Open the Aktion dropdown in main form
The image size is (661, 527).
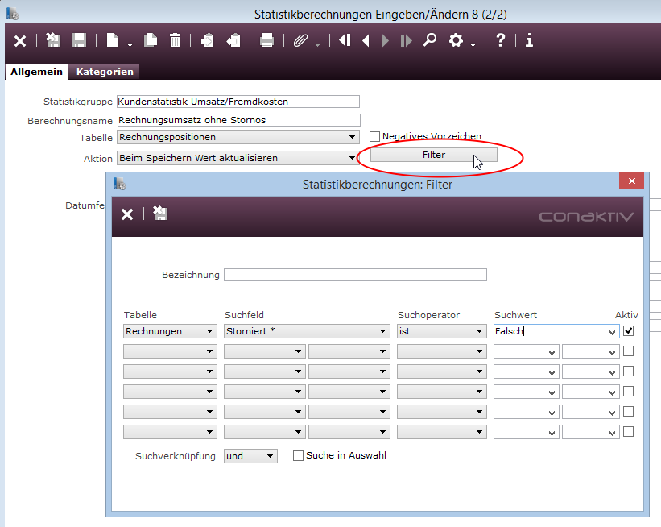(x=238, y=158)
